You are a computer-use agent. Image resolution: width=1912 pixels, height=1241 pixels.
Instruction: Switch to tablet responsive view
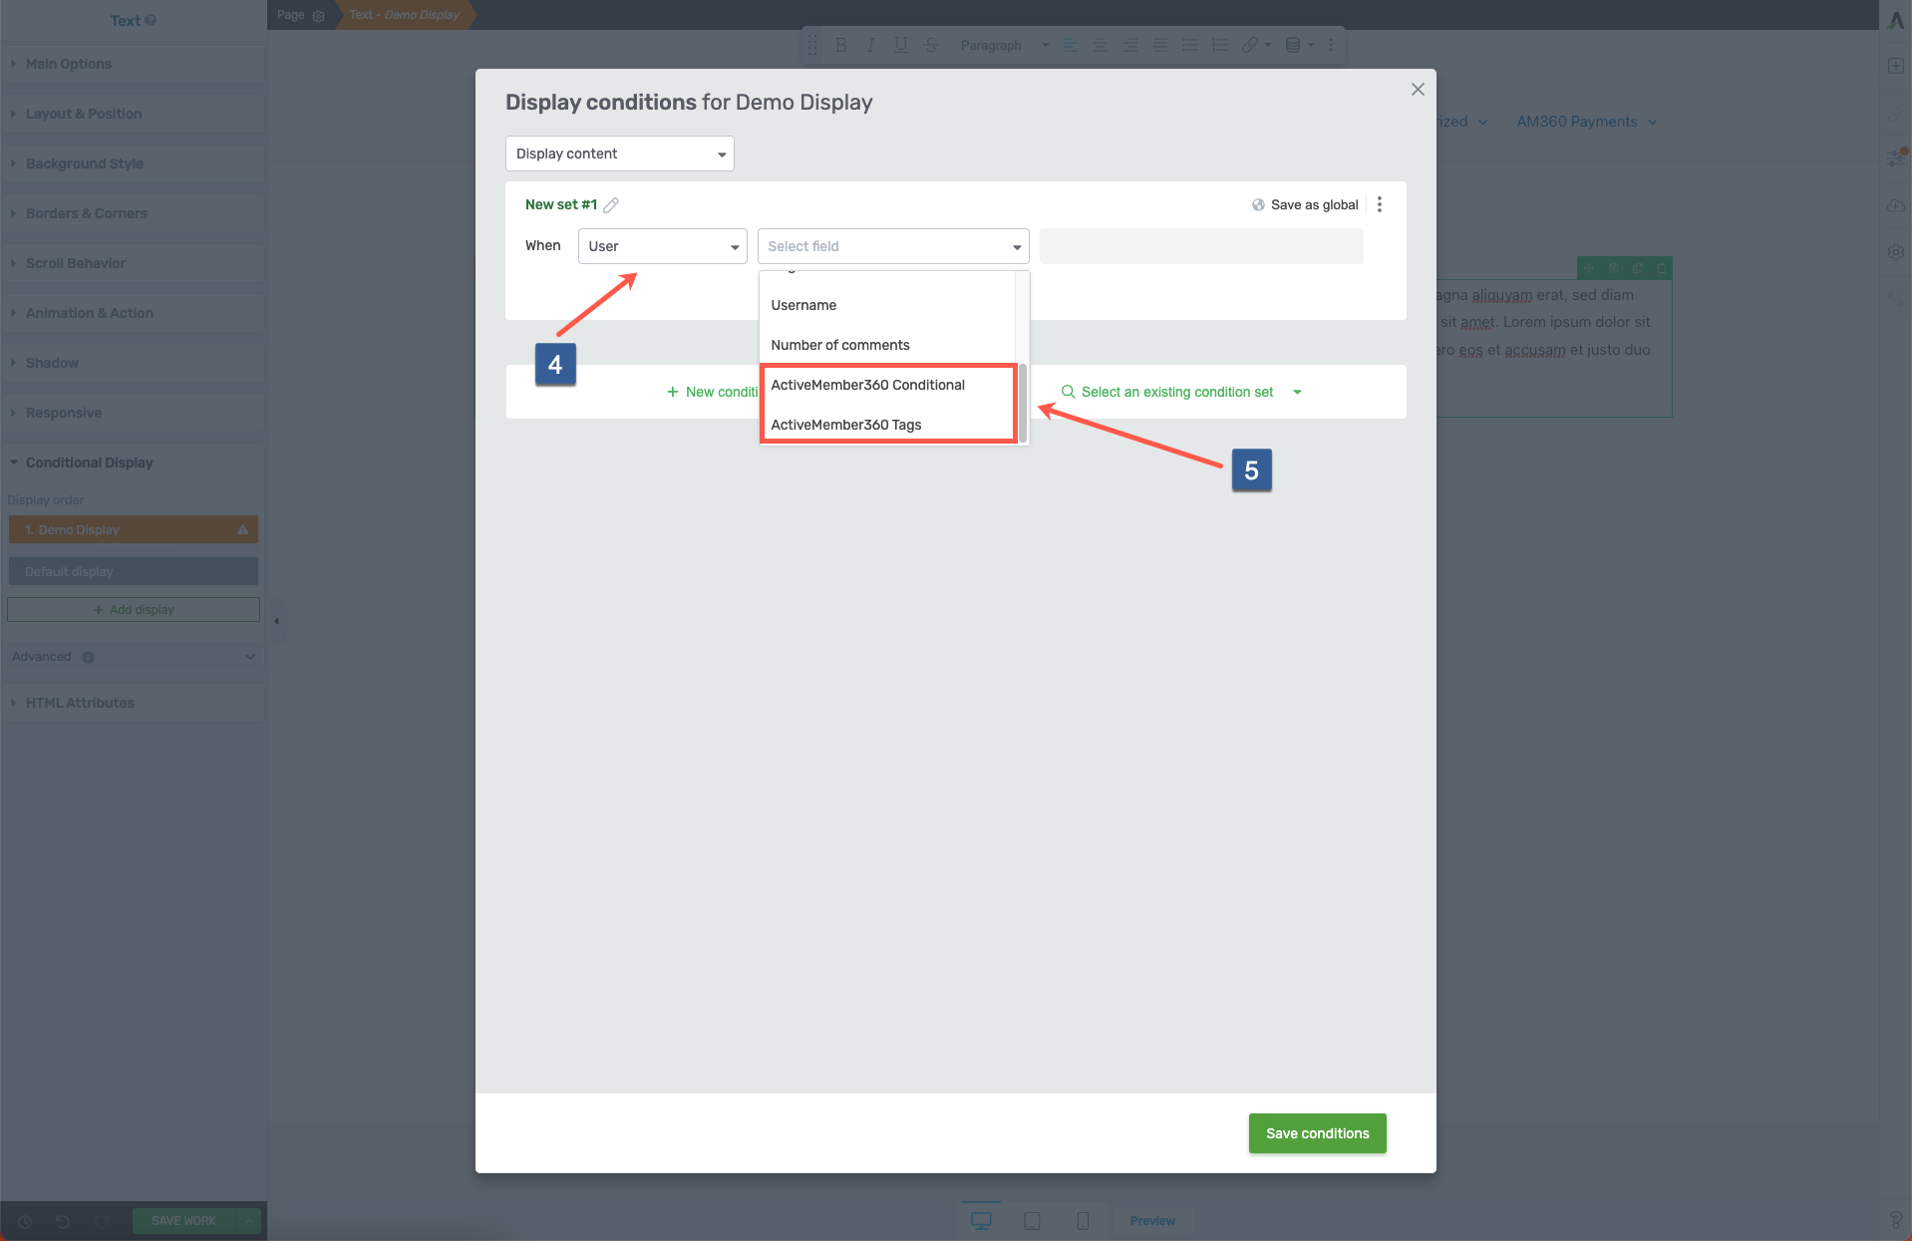click(1032, 1220)
